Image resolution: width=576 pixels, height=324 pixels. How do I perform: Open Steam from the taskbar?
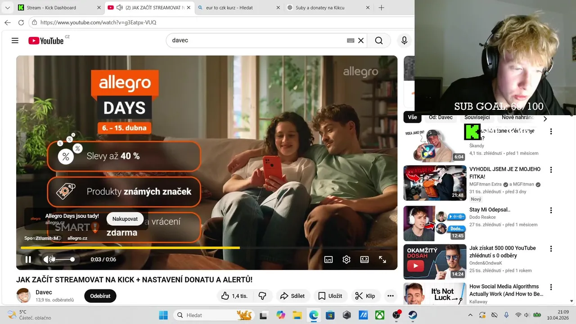(413, 315)
